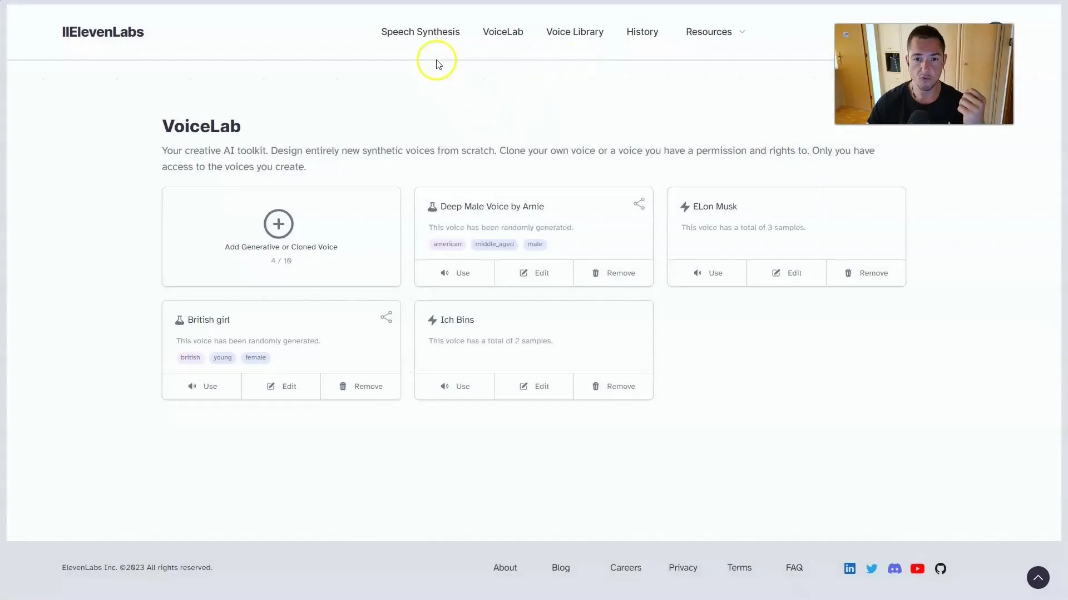The image size is (1068, 600).
Task: Click Edit on Deep Male Voice card
Action: point(534,273)
